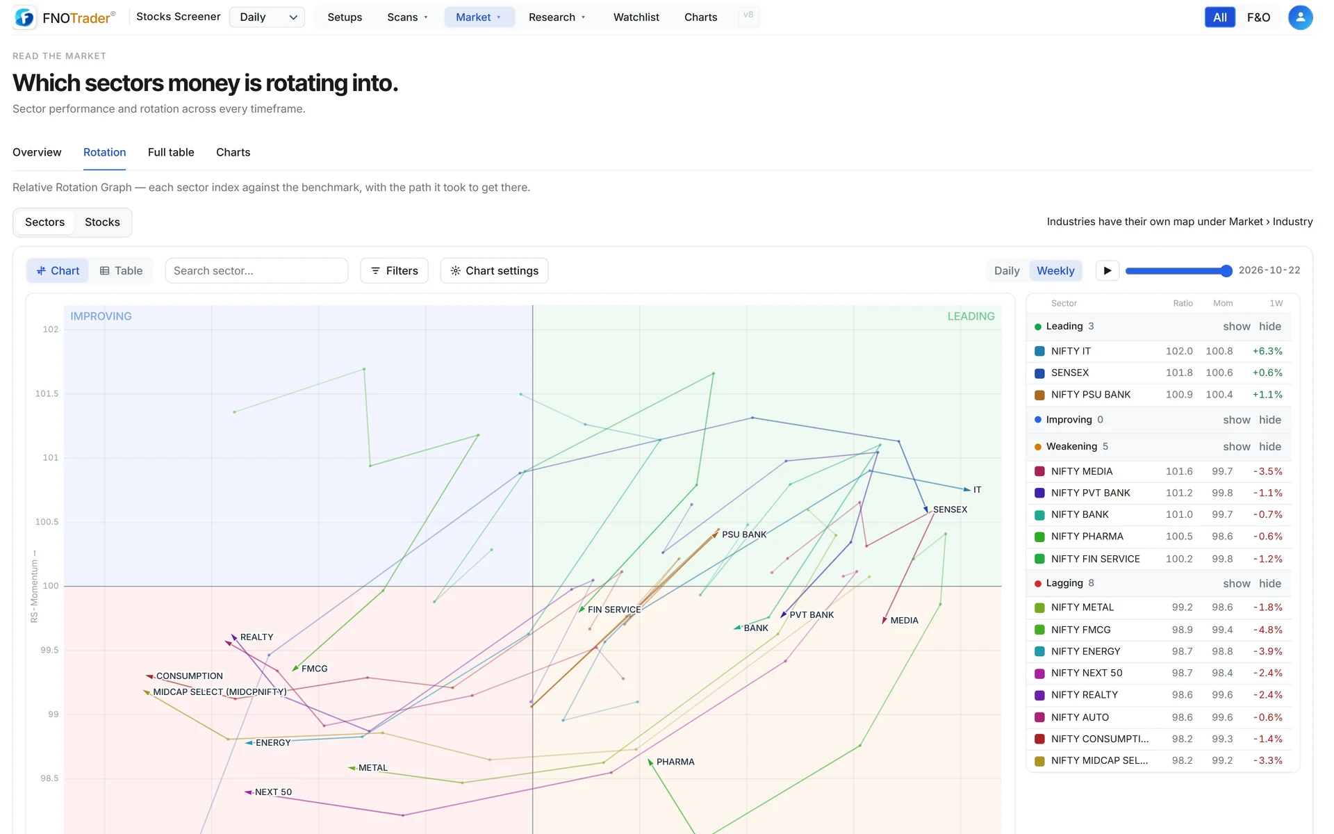Image resolution: width=1334 pixels, height=834 pixels.
Task: Click the Filters button
Action: (394, 271)
